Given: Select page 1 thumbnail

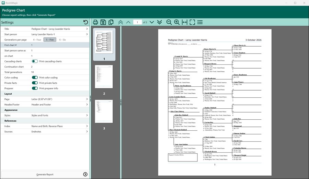Looking at the screenshot, I should point(104,44).
